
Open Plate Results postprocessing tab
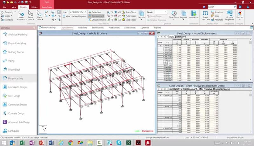[114, 28]
